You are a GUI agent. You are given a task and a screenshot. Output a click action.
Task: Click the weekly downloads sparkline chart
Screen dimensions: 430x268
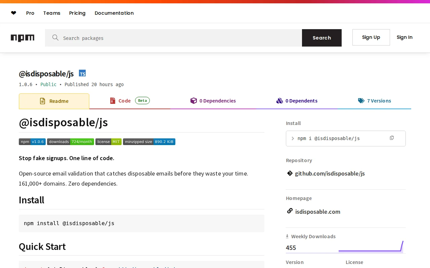[371, 247]
